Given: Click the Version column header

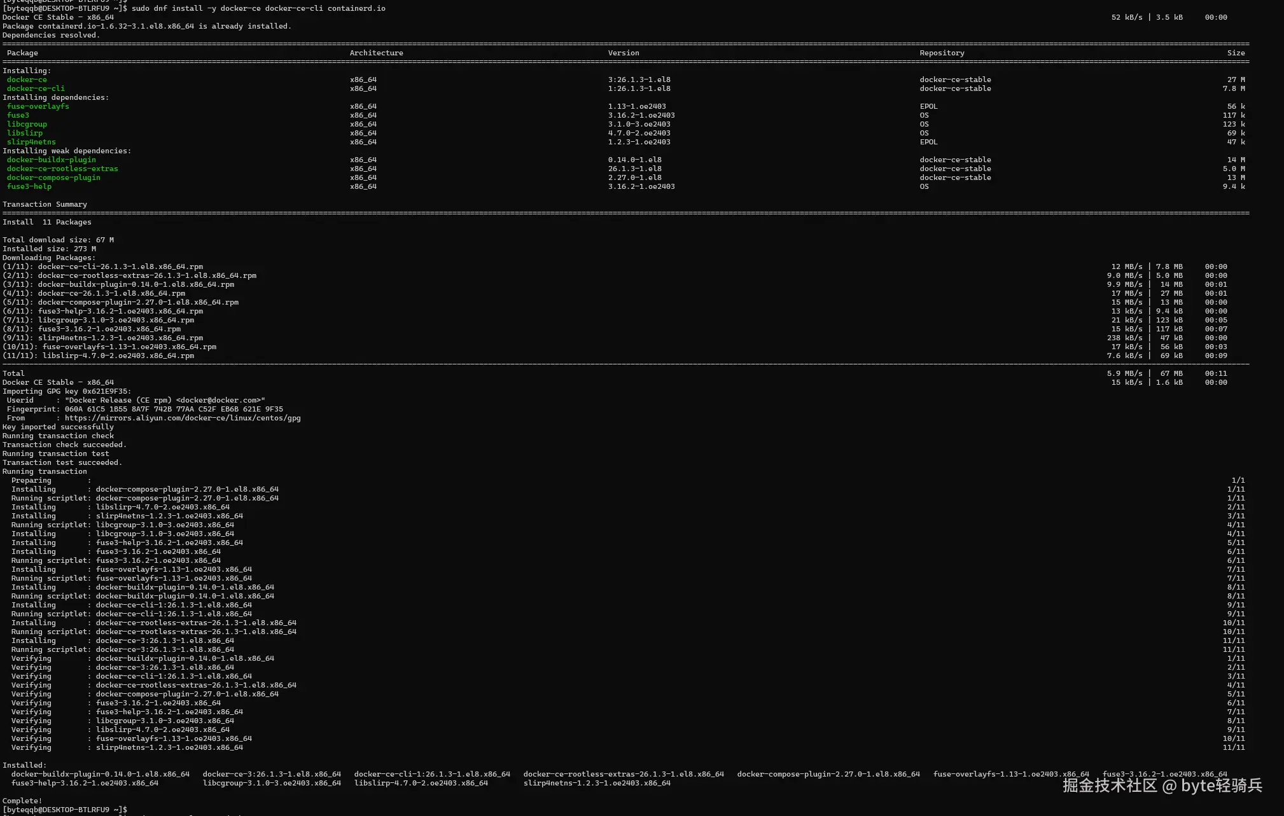Looking at the screenshot, I should [x=623, y=53].
